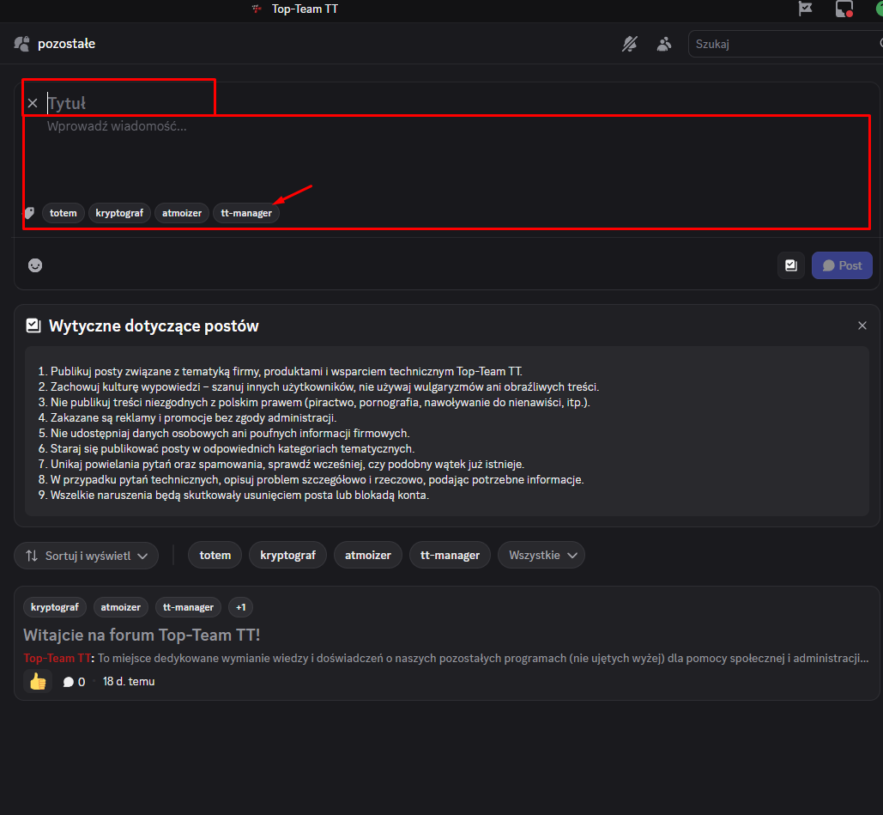Click the Wytyczne dotyczące postów heading

pyautogui.click(x=154, y=325)
